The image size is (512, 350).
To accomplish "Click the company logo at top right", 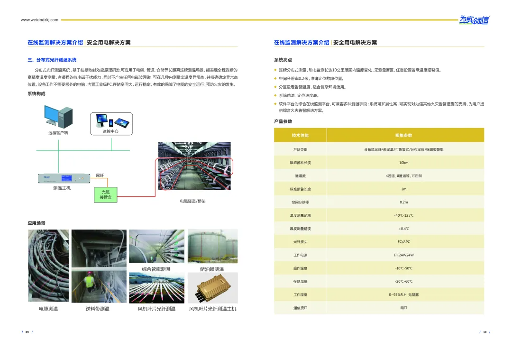I will (x=474, y=20).
